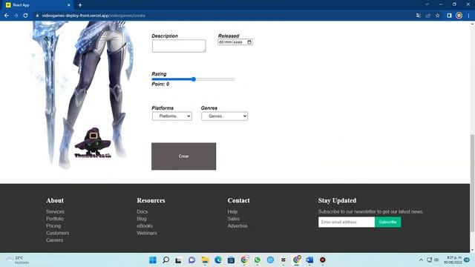Click inside the Description text area

179,46
